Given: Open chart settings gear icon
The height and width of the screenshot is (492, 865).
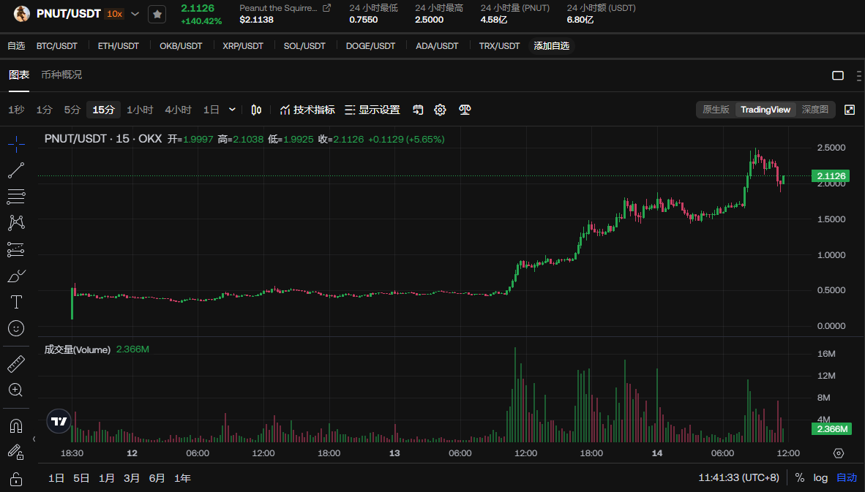Looking at the screenshot, I should 440,110.
